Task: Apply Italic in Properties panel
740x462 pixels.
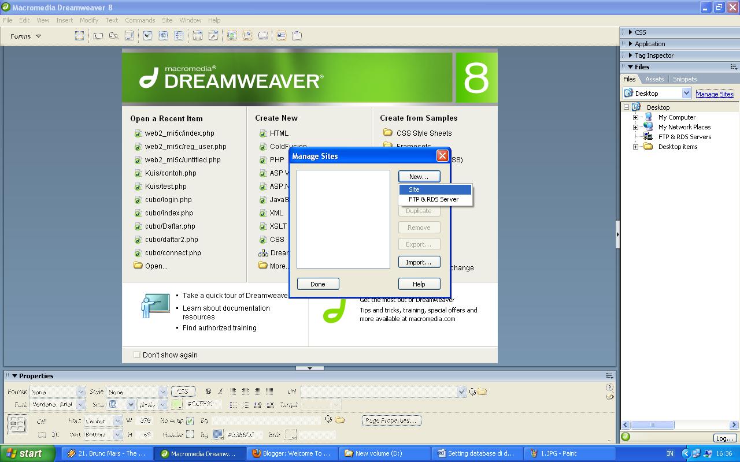Action: 220,392
